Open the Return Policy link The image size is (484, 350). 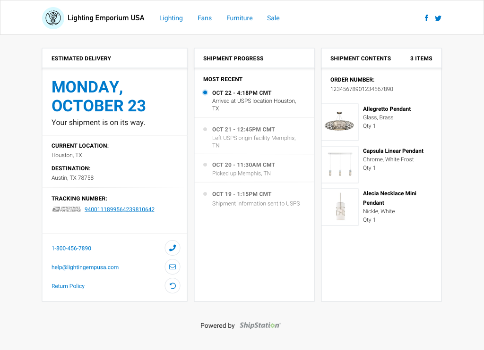68,286
